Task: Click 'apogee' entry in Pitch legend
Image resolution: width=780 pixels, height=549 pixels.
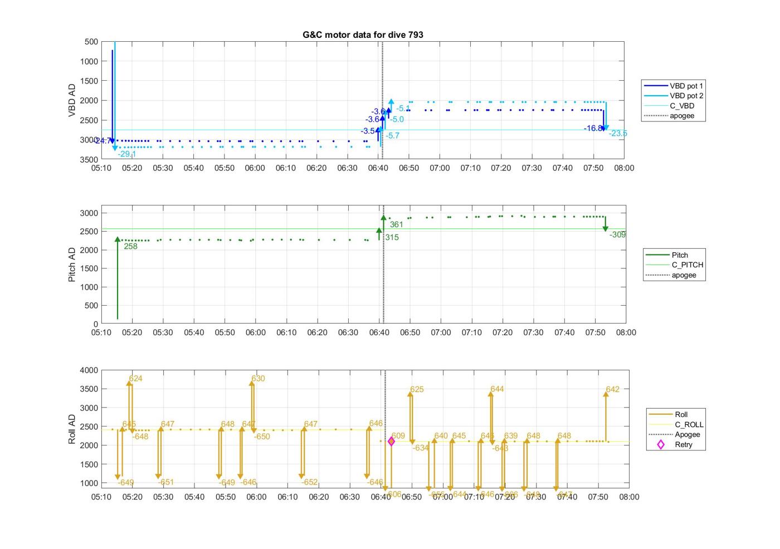Action: [671, 275]
